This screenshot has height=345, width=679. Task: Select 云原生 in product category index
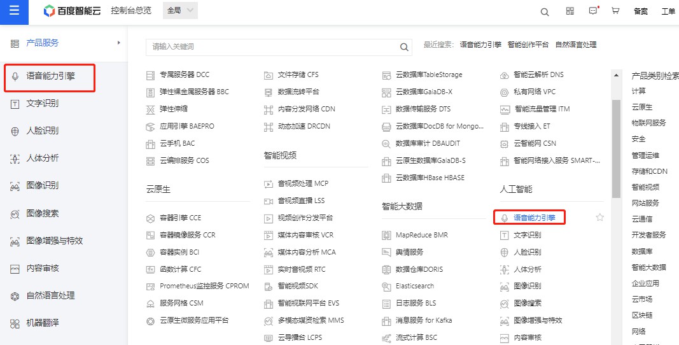click(641, 107)
